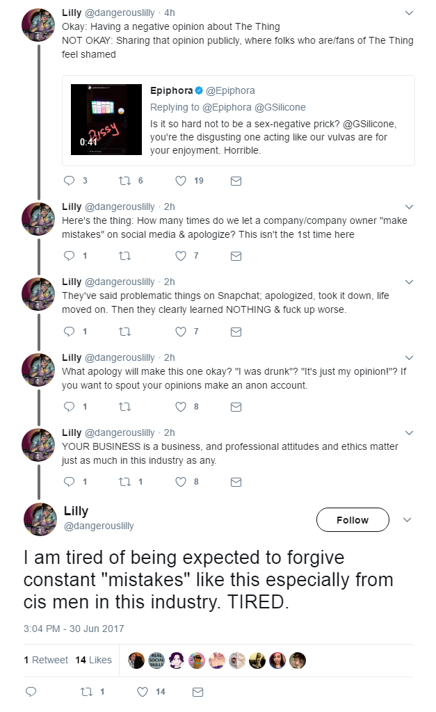Open the more options chevron on the top tweet
The image size is (436, 712).
pos(409,13)
